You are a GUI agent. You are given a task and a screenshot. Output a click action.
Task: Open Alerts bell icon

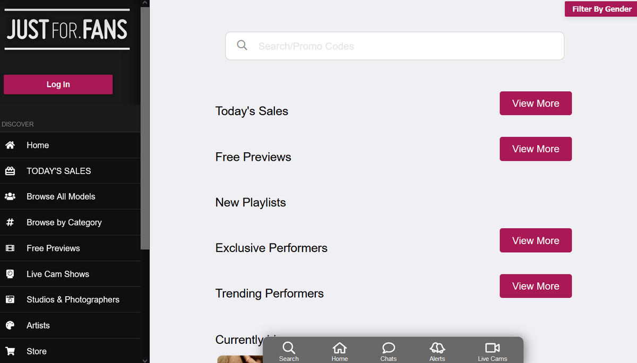437,348
